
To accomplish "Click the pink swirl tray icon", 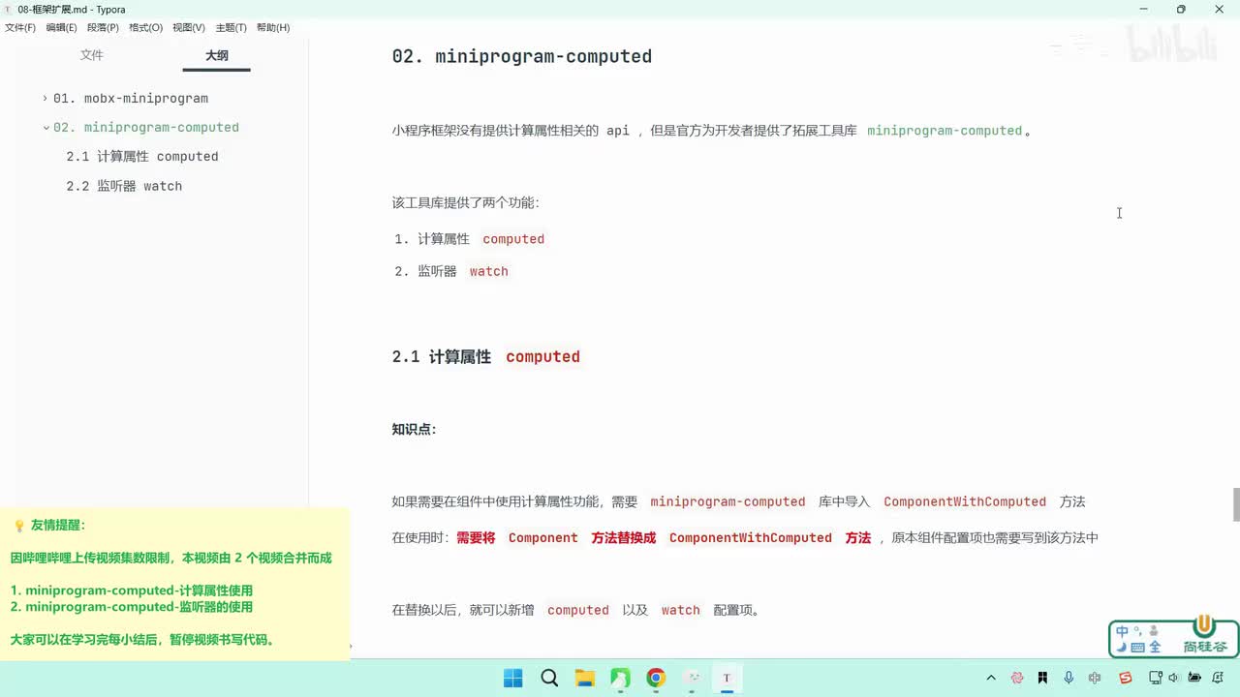I will 1017,678.
